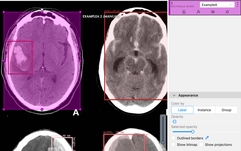Pin the ExampleA rectangle shape
The image size is (241, 151).
coord(227,12)
